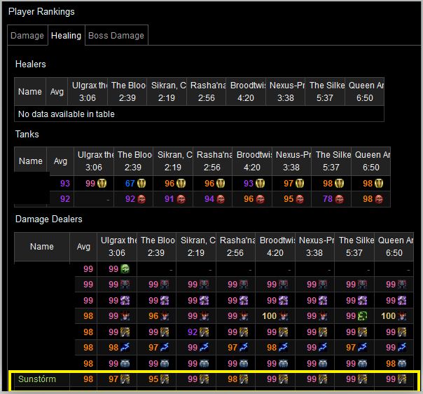Click lightning icon beside 98 in Damage Dealers Broodtwister column
The width and height of the screenshot is (423, 394).
click(283, 347)
